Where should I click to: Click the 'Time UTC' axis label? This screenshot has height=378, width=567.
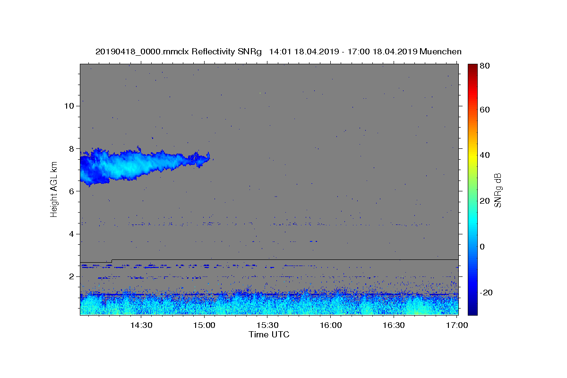[x=269, y=335]
